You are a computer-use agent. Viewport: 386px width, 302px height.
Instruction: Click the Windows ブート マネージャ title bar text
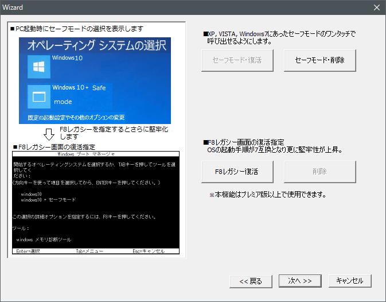86,154
